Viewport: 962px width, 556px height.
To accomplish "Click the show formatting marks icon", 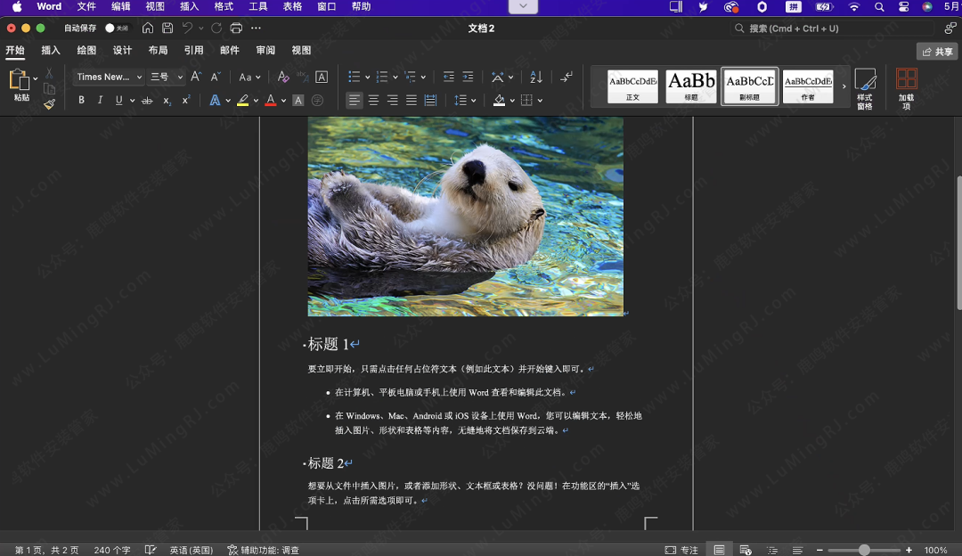I will point(566,78).
